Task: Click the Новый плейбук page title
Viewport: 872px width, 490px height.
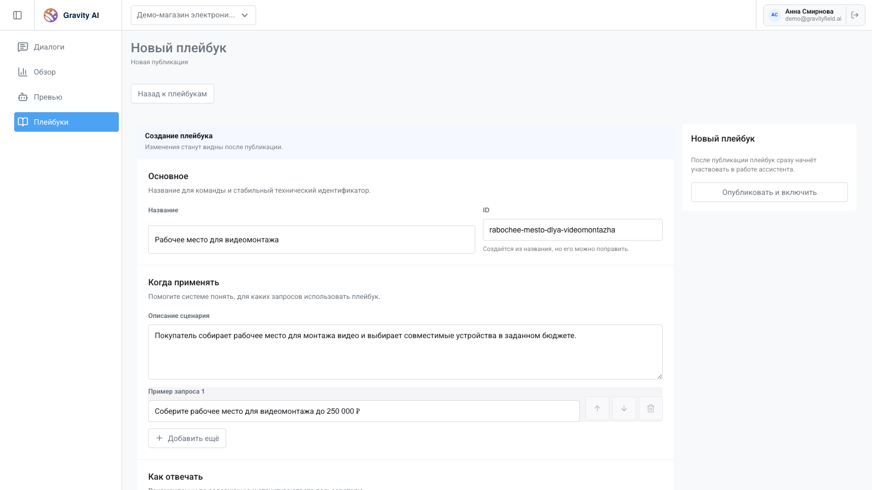Action: coord(179,48)
